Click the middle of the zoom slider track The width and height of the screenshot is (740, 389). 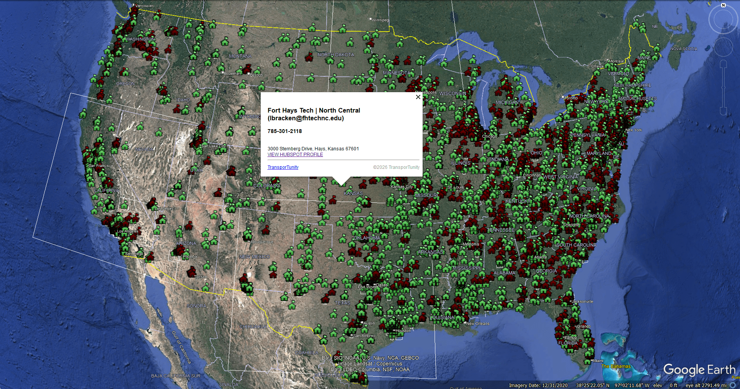723,88
